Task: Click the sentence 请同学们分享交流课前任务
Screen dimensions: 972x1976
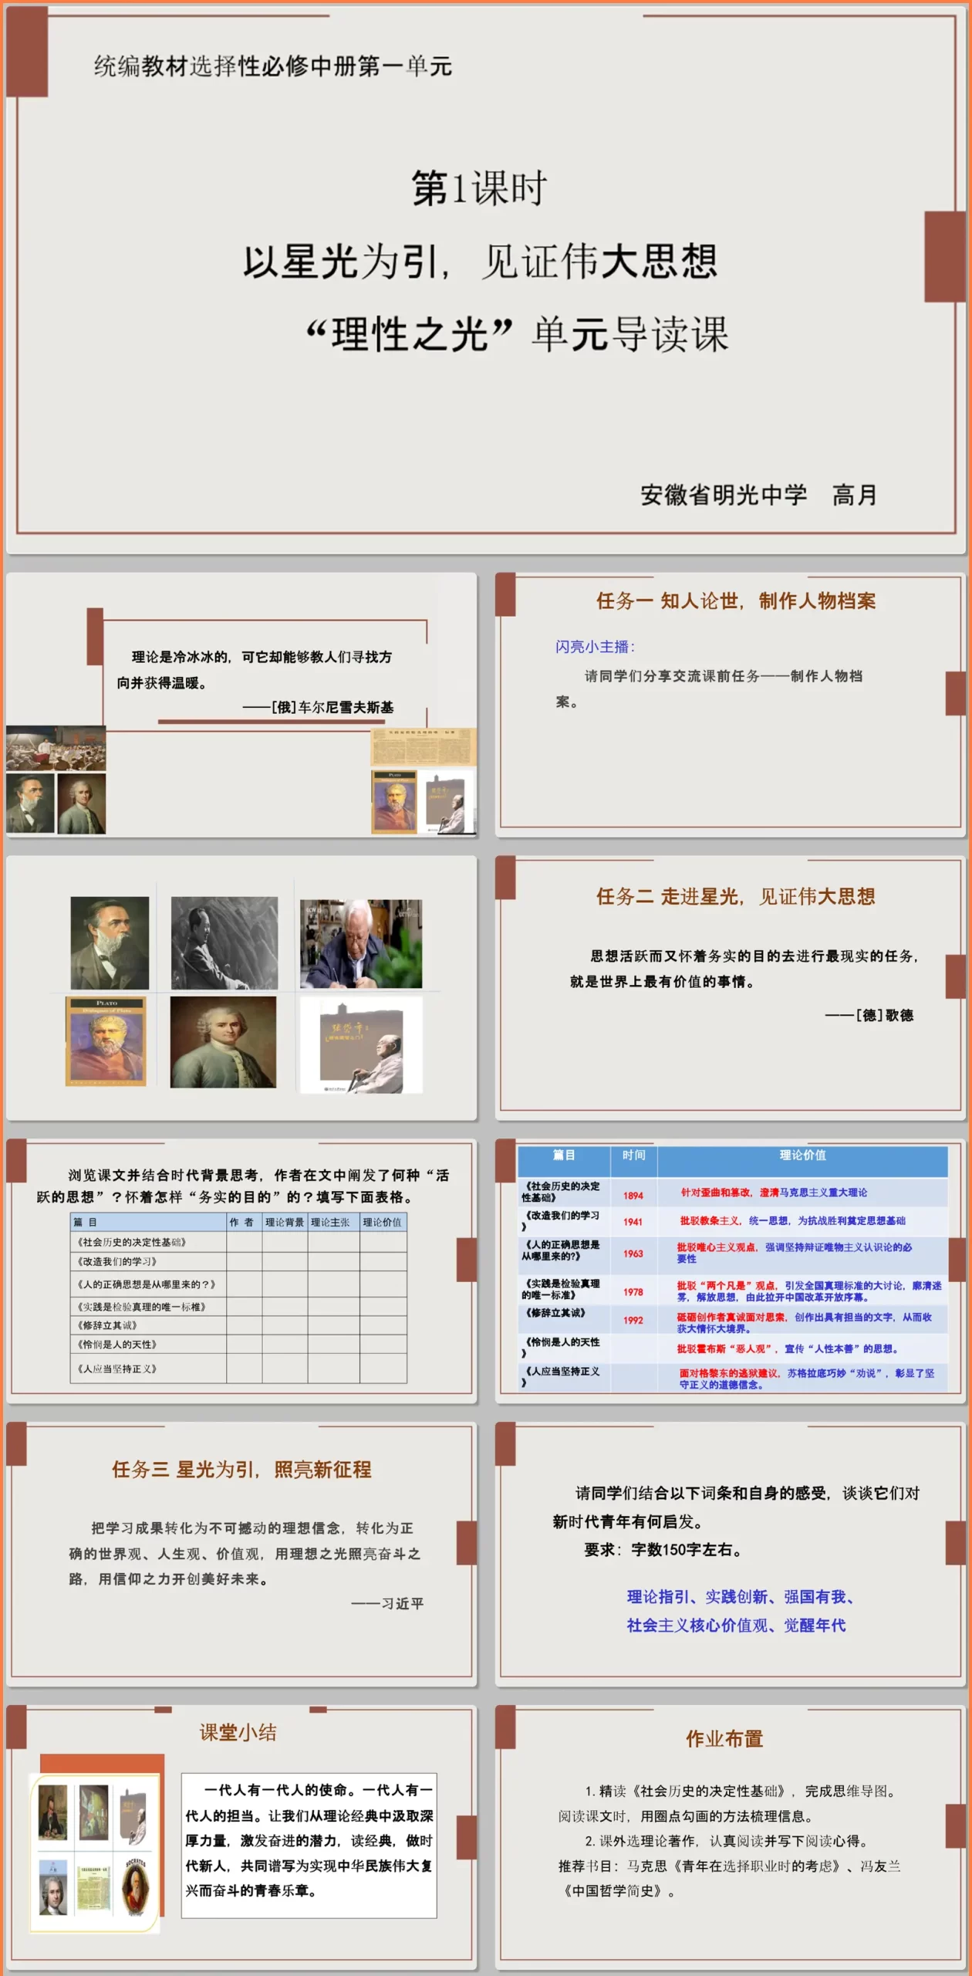Action: click(x=709, y=689)
